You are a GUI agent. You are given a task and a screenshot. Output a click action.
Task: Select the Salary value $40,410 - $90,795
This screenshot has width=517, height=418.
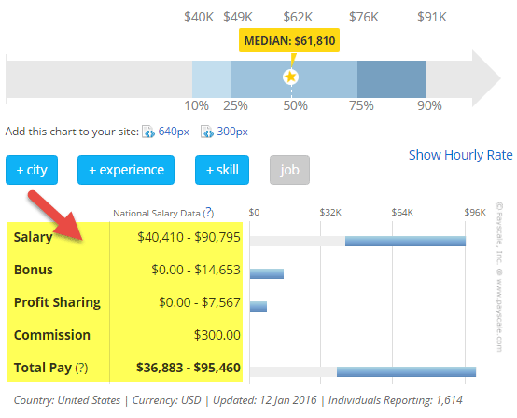pos(189,237)
